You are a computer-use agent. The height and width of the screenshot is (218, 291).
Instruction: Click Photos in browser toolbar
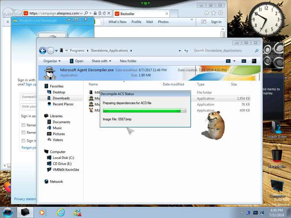pos(163,22)
